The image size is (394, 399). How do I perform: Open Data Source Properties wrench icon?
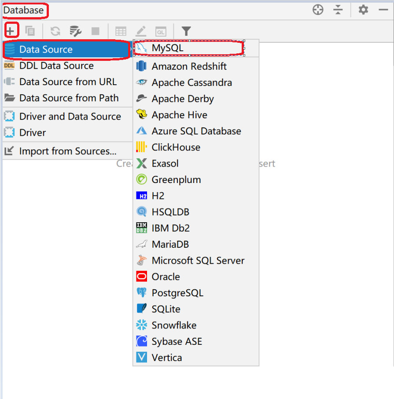(75, 31)
